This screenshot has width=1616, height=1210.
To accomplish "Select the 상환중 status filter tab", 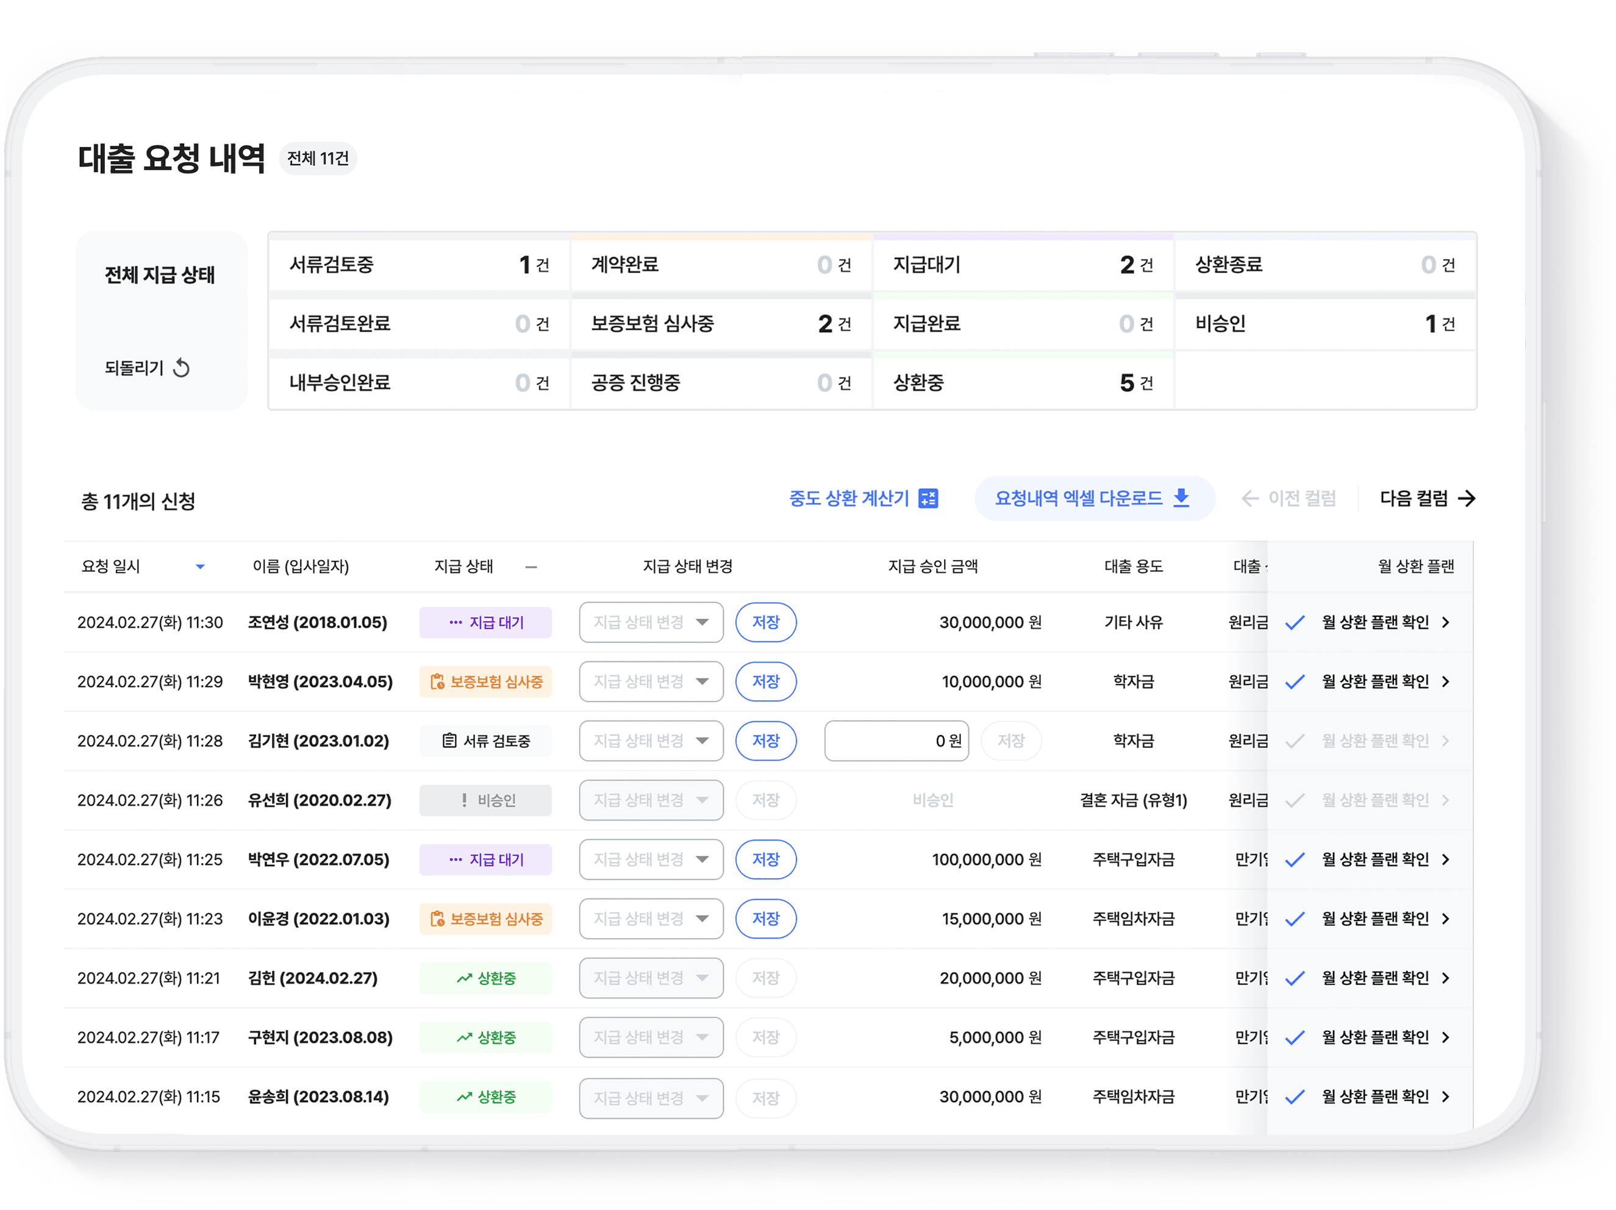I will [1022, 383].
